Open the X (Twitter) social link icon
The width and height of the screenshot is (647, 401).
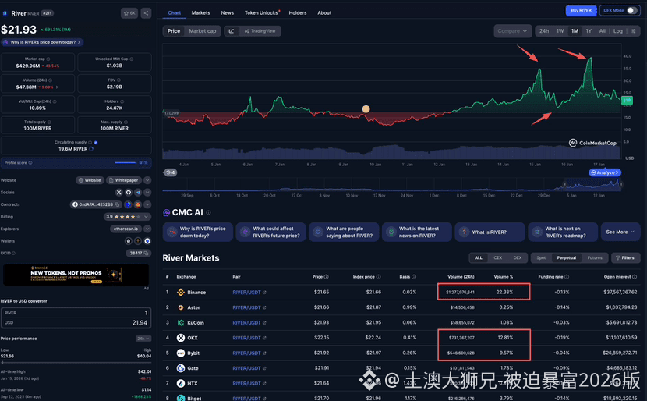tap(119, 192)
